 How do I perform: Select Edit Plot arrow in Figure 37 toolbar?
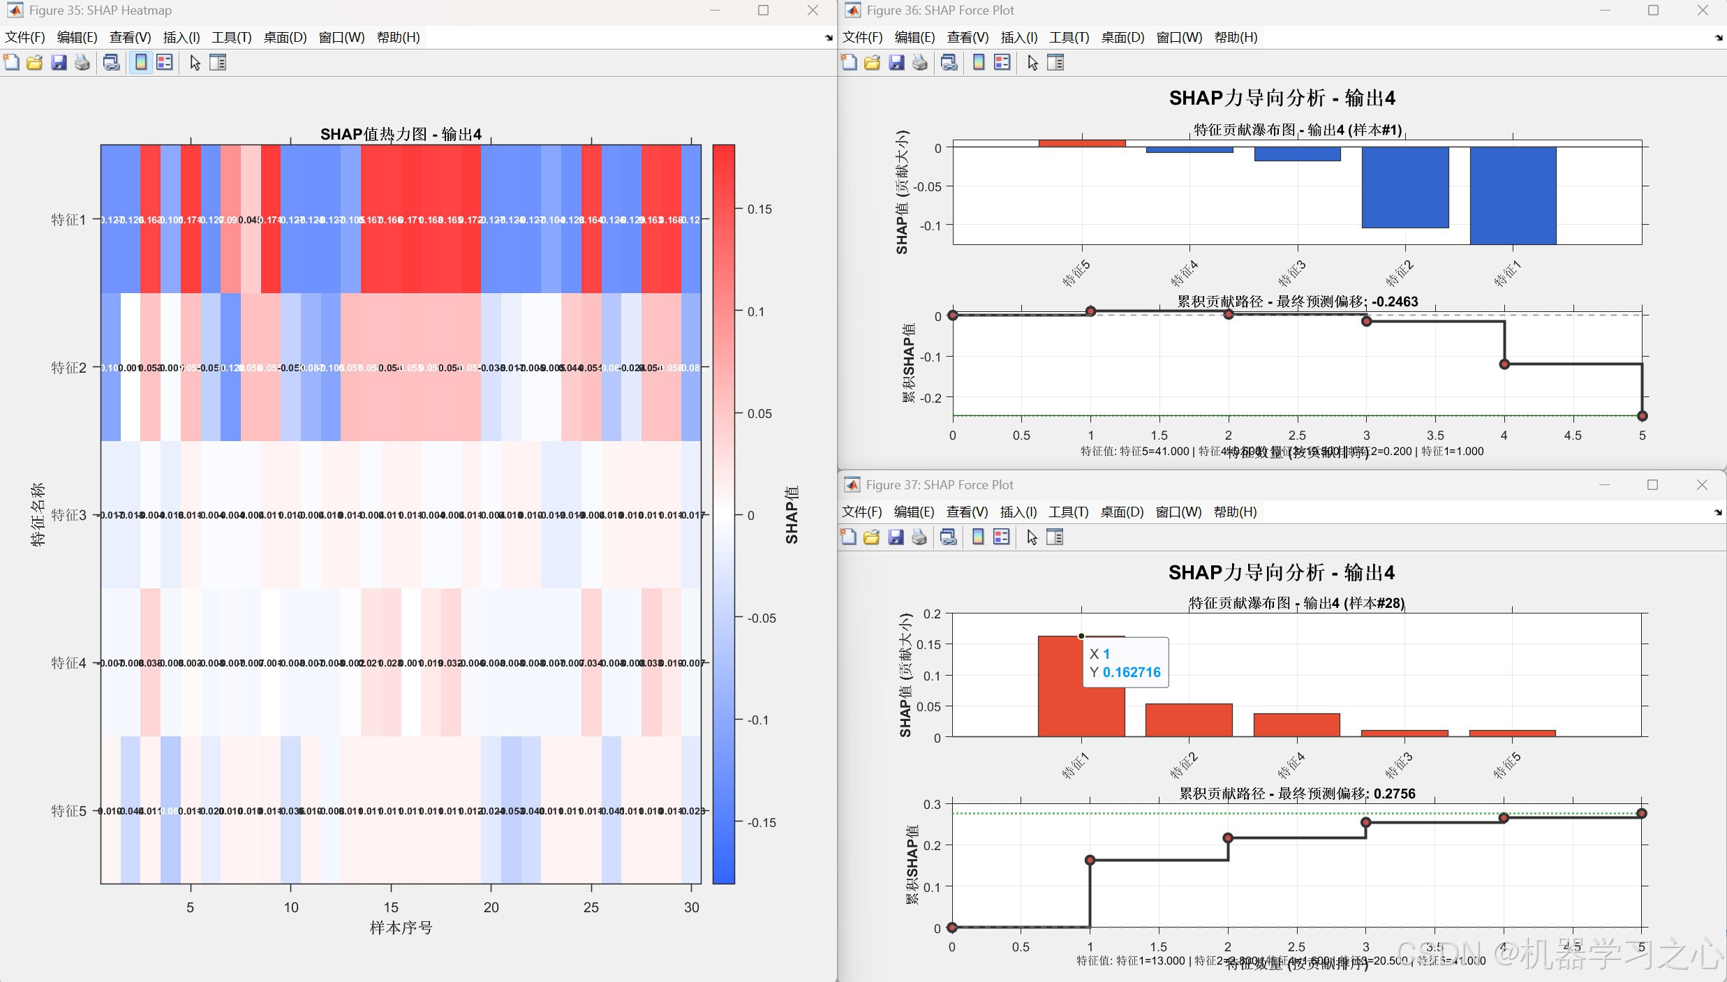(x=1032, y=537)
